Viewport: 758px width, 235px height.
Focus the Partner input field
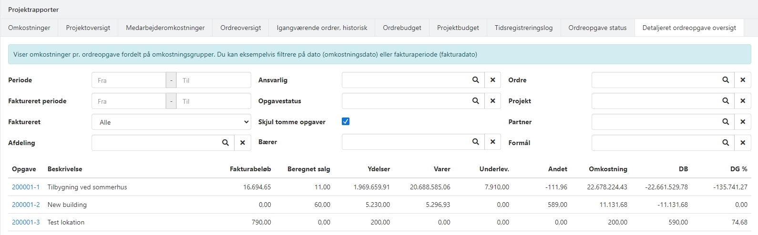tap(655, 122)
